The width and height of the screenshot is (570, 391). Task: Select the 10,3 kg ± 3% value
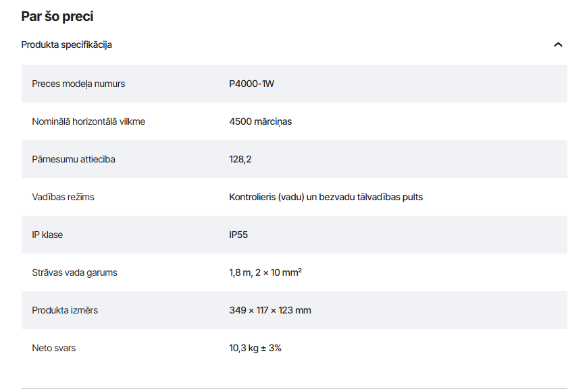pyautogui.click(x=255, y=348)
